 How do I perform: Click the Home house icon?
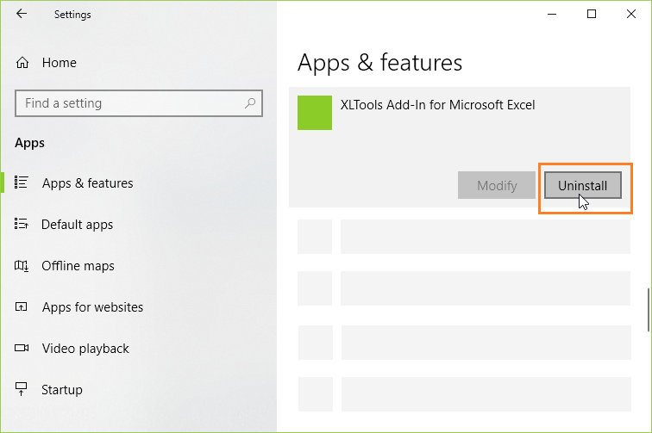22,63
